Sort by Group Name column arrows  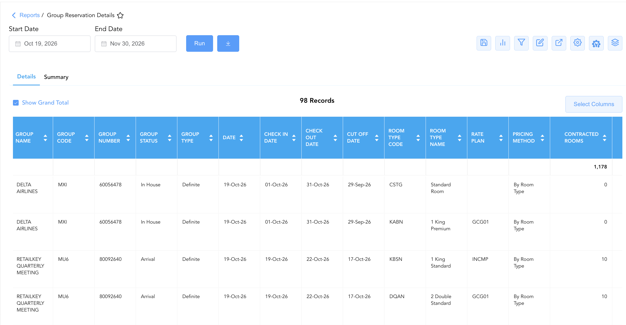45,138
